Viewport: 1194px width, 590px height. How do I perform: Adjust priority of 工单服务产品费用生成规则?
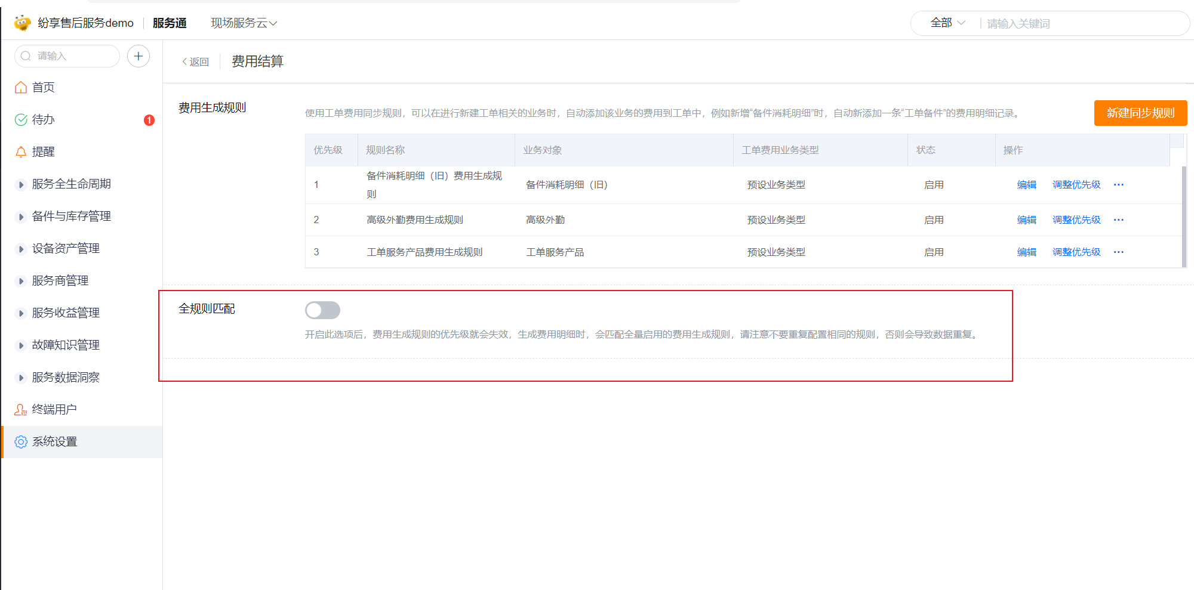click(x=1076, y=252)
